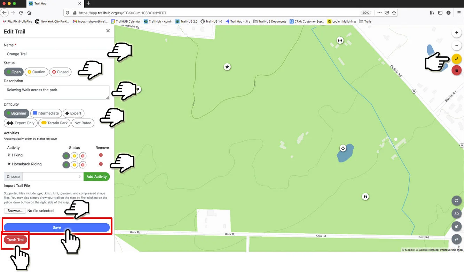Image resolution: width=464 pixels, height=275 pixels.
Task: Zoom in with the map plus button
Action: 456,33
